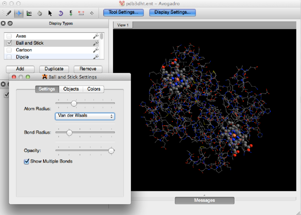The height and width of the screenshot is (215, 301).
Task: Enable the Auto Rotate tool
Action: pyautogui.click(x=61, y=13)
